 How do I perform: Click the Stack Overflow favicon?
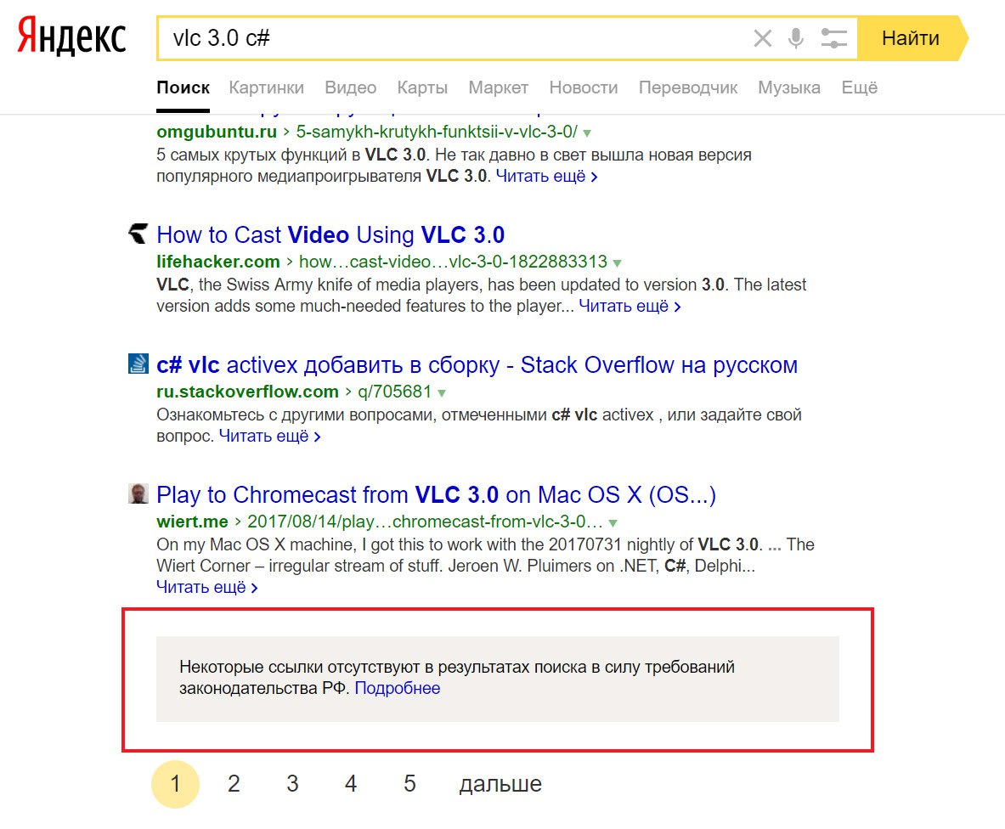138,364
